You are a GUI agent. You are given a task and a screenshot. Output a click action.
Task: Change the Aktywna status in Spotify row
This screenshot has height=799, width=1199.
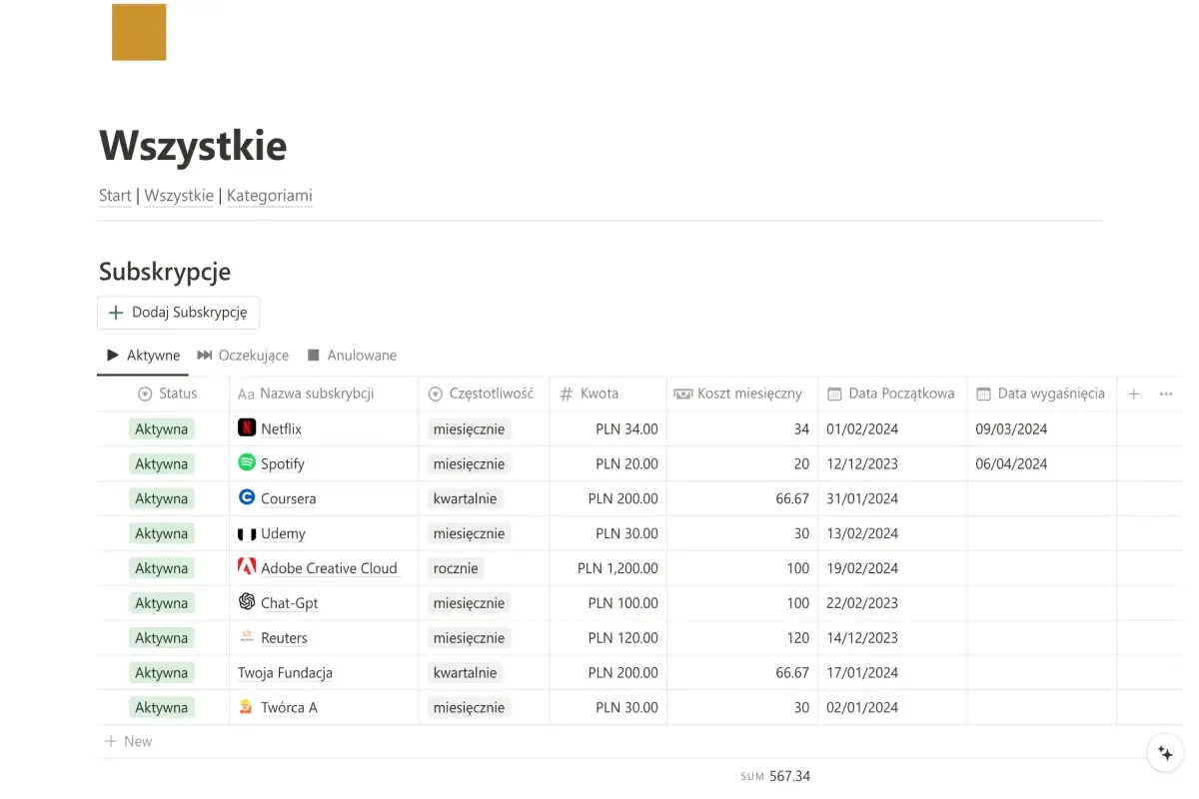click(x=162, y=464)
